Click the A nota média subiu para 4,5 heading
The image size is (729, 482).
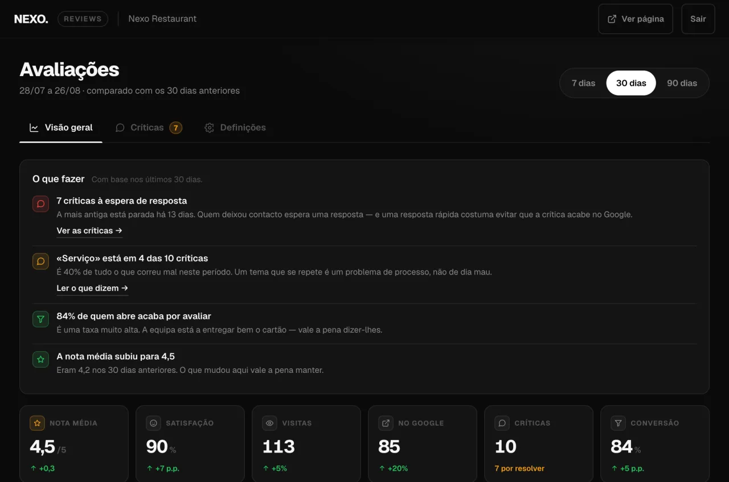point(116,356)
